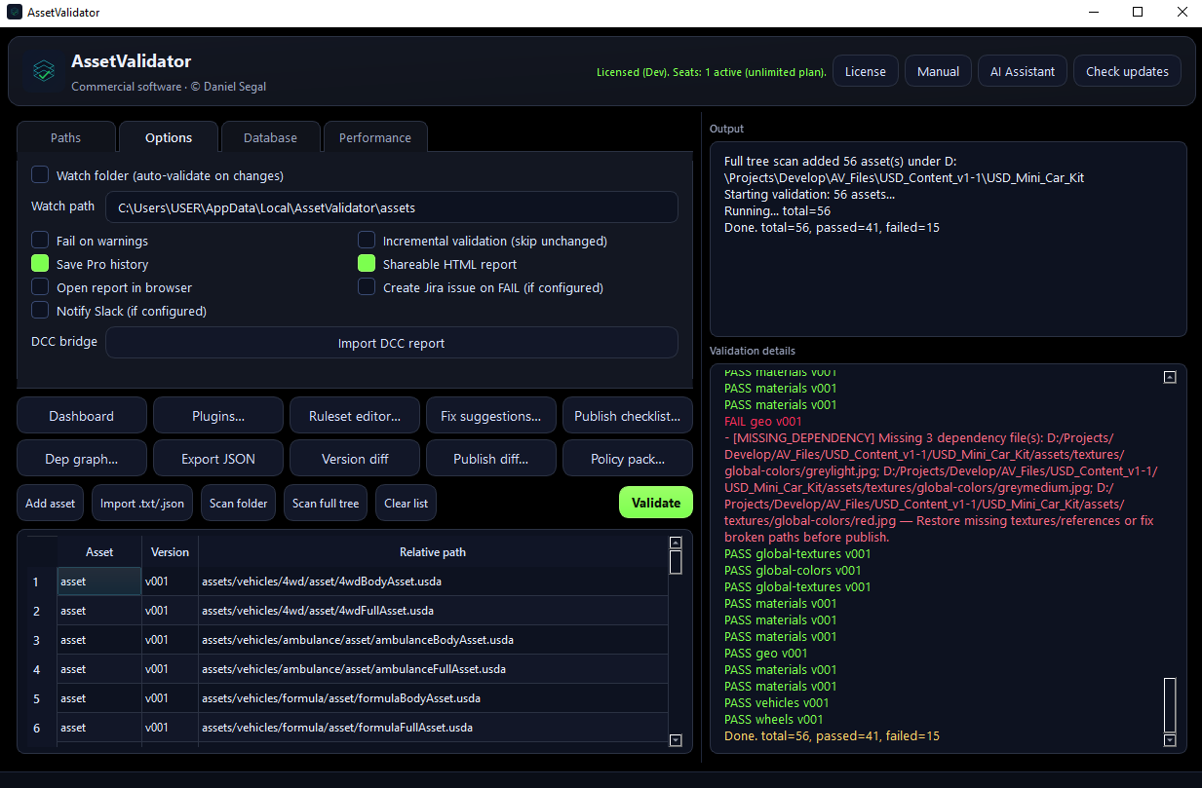
Task: Maximize the AssetValidator window
Action: pos(1138,12)
